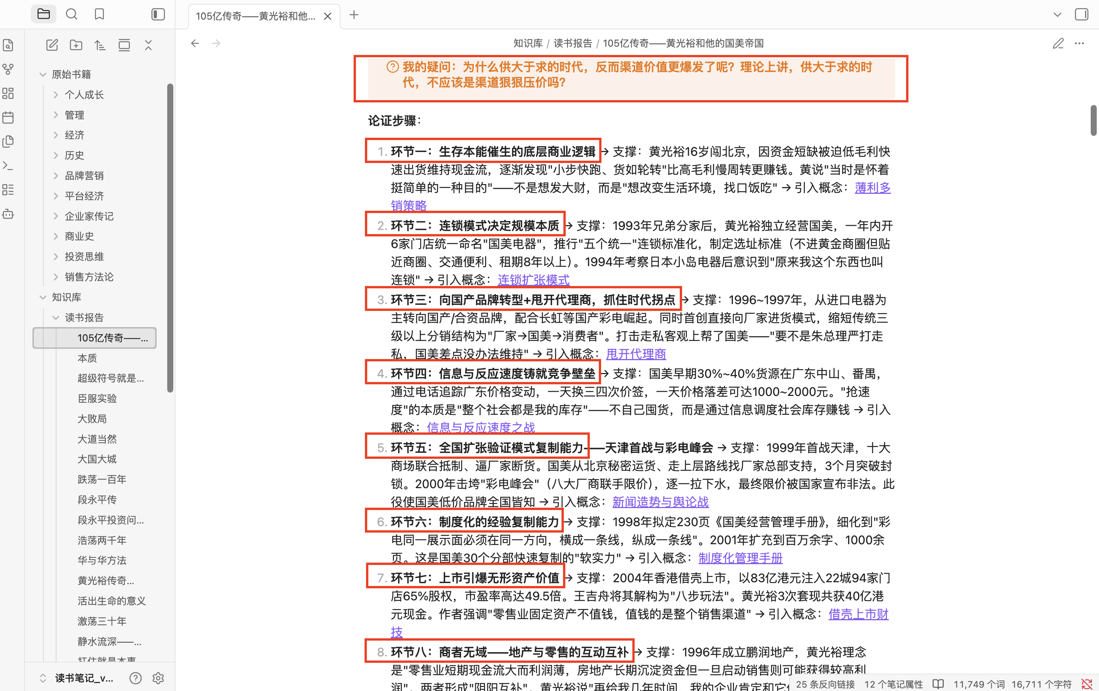The width and height of the screenshot is (1099, 691).
Task: Click the auto-reveal current file icon
Action: [124, 45]
